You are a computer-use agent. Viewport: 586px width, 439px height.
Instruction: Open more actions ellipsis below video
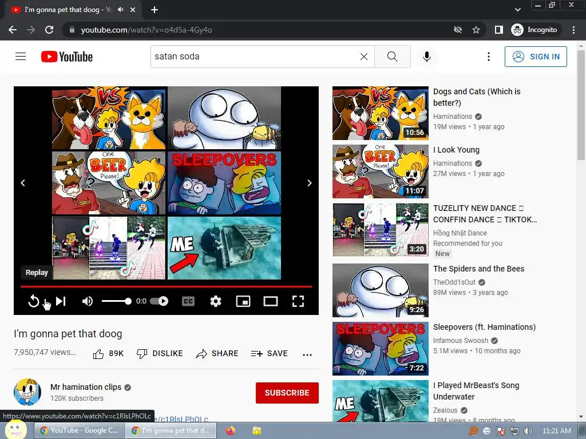pyautogui.click(x=307, y=354)
